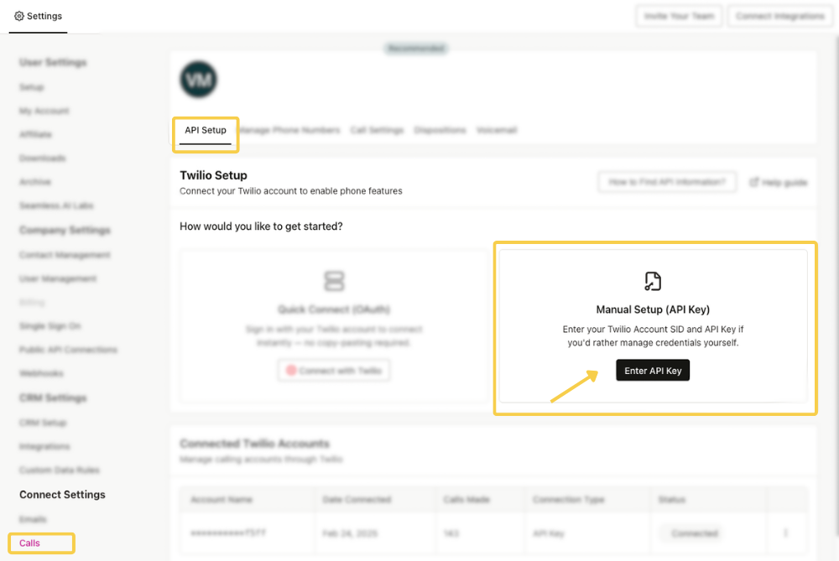Click the API Key connection type cell
The height and width of the screenshot is (561, 839).
[549, 533]
